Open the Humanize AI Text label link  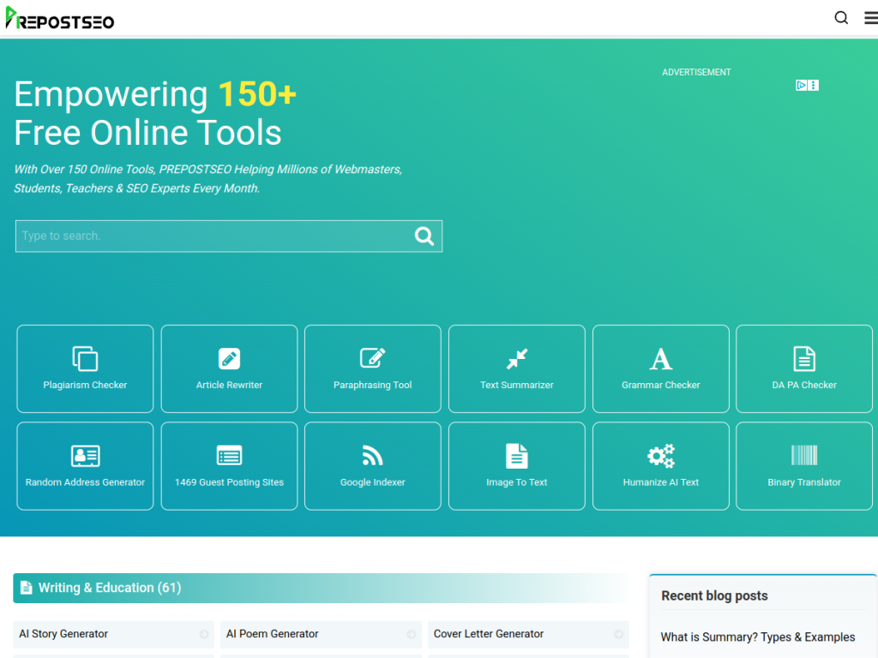pos(661,482)
